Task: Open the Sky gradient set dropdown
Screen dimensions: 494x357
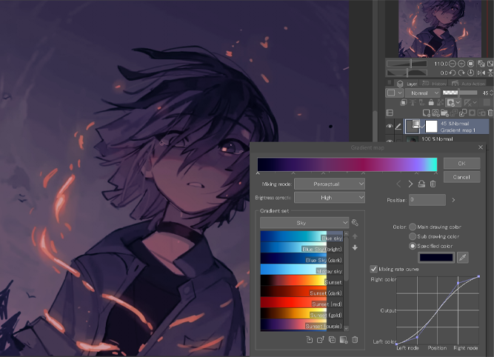Action: [x=304, y=222]
